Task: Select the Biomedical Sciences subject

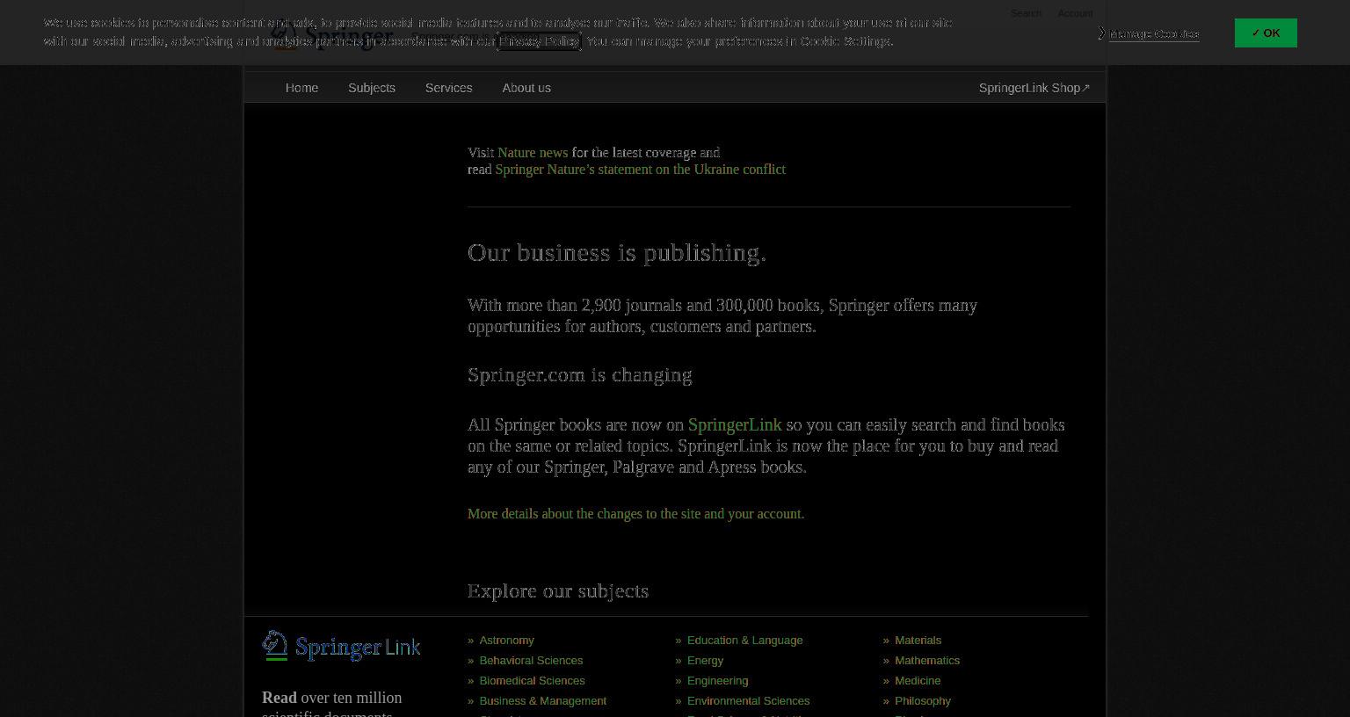Action: click(532, 681)
